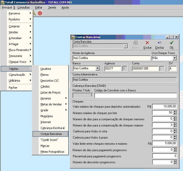Image resolution: width=183 pixels, height=171 pixels.
Task: Decrease days for cheques menores compensation
Action: click(x=175, y=120)
